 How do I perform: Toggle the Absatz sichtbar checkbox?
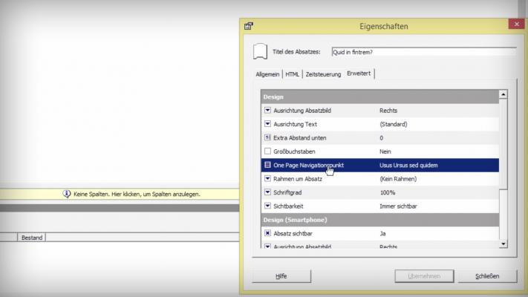[267, 233]
